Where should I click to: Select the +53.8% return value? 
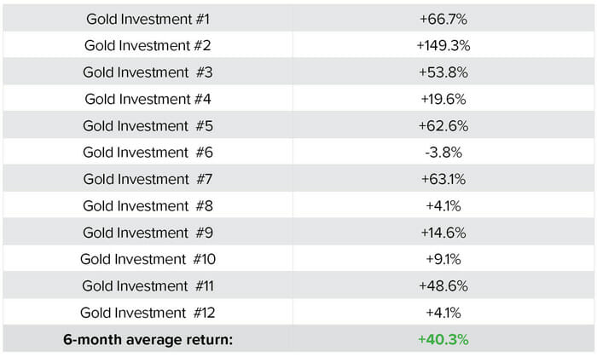point(443,72)
